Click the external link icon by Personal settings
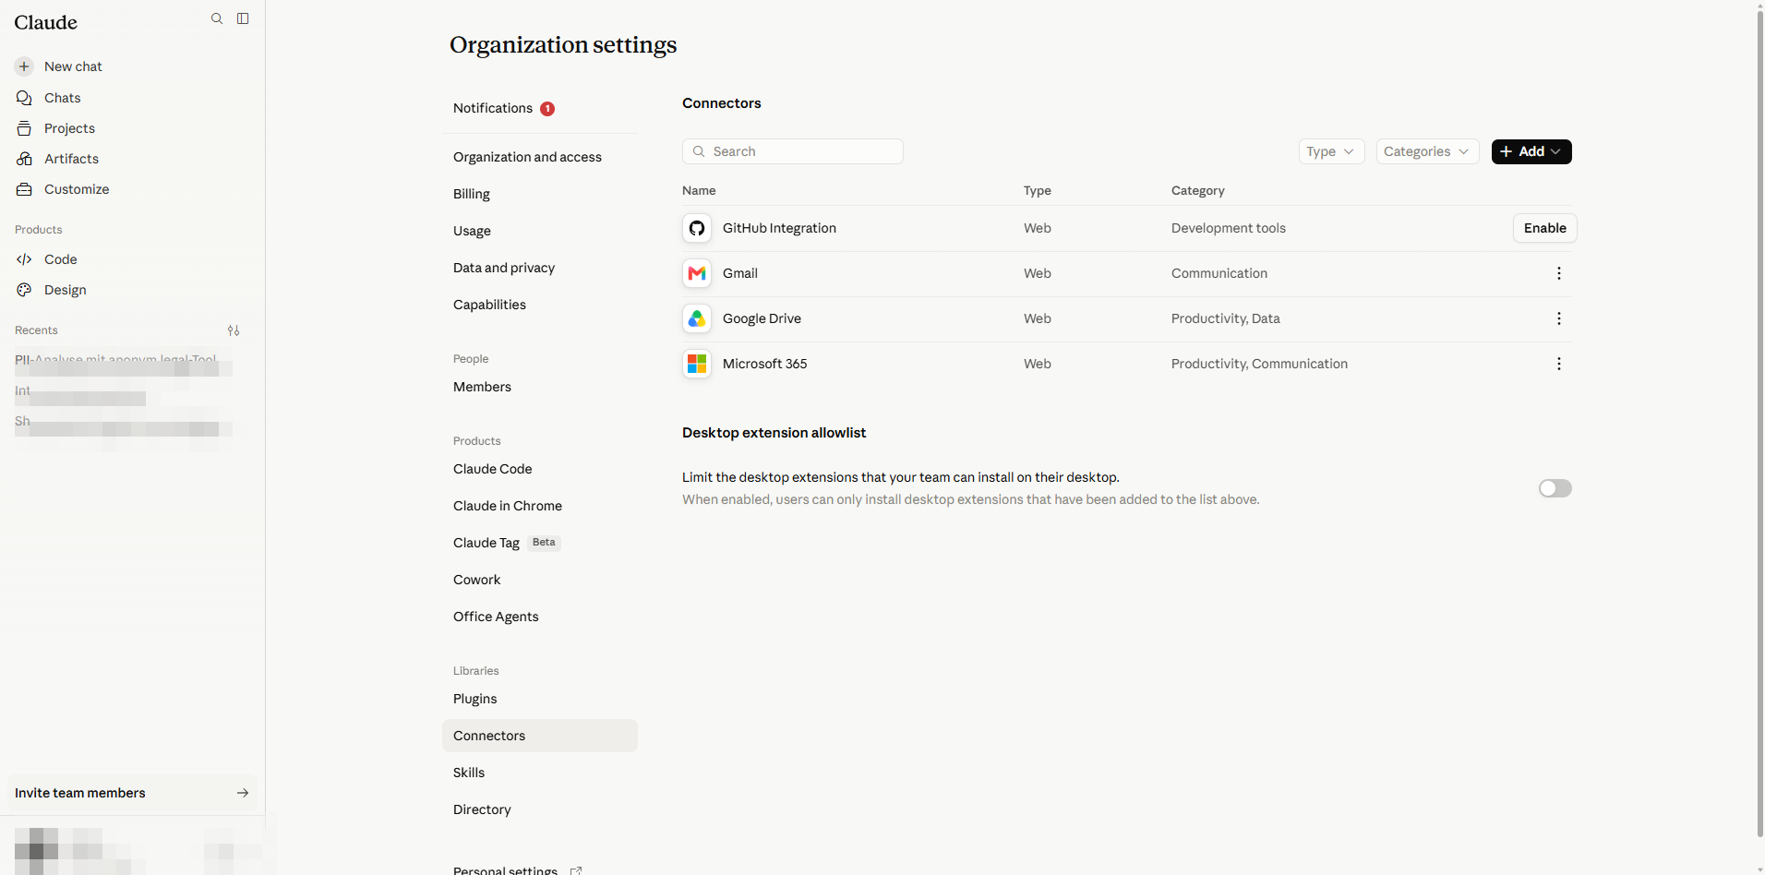 pos(576,870)
